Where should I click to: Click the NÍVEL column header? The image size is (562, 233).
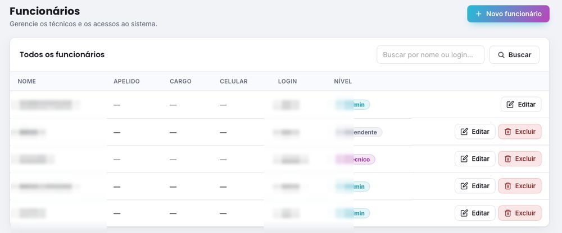coord(343,81)
